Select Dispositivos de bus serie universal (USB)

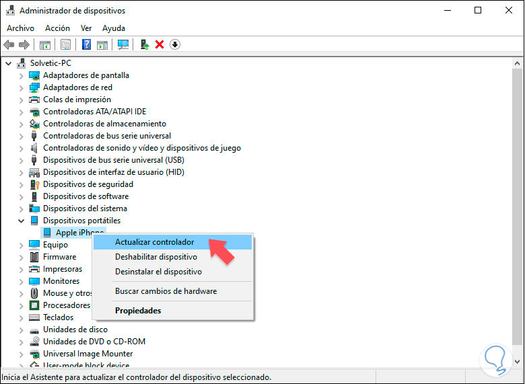point(114,160)
